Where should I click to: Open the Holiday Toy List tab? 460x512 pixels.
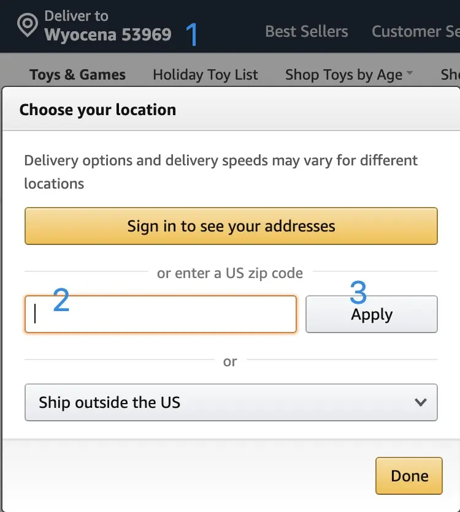[x=205, y=75]
